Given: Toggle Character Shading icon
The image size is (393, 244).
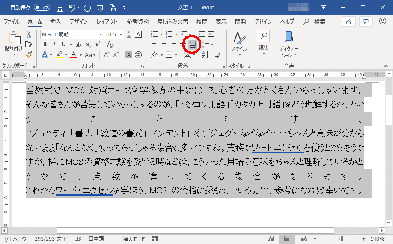Looking at the screenshot, I should point(128,55).
